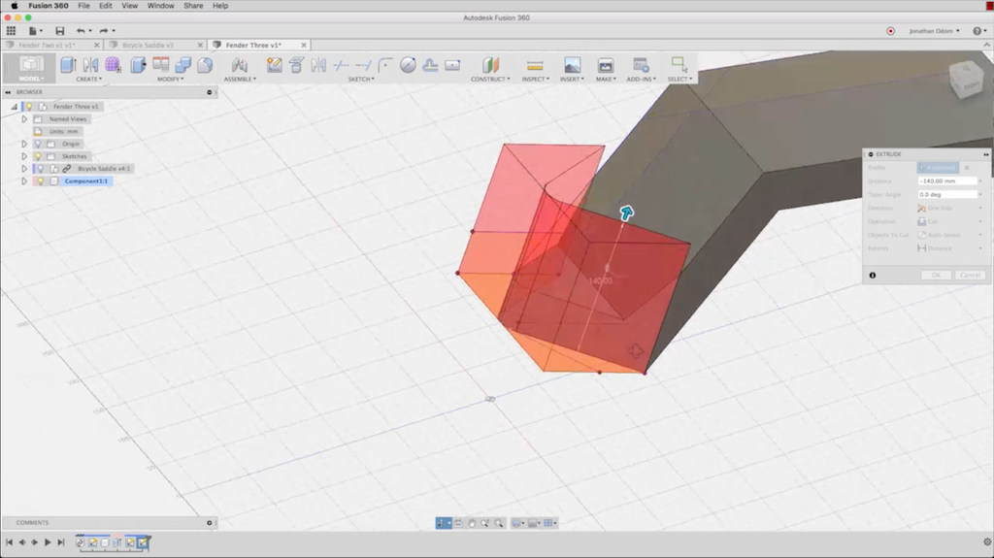Click the timeline Play button

point(48,542)
